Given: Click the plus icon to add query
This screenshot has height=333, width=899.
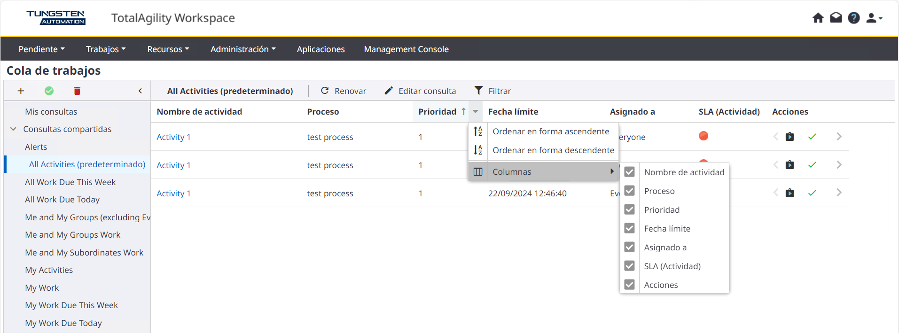Looking at the screenshot, I should (21, 91).
